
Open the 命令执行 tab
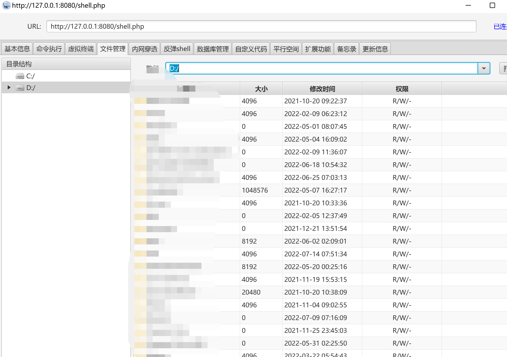pyautogui.click(x=49, y=49)
